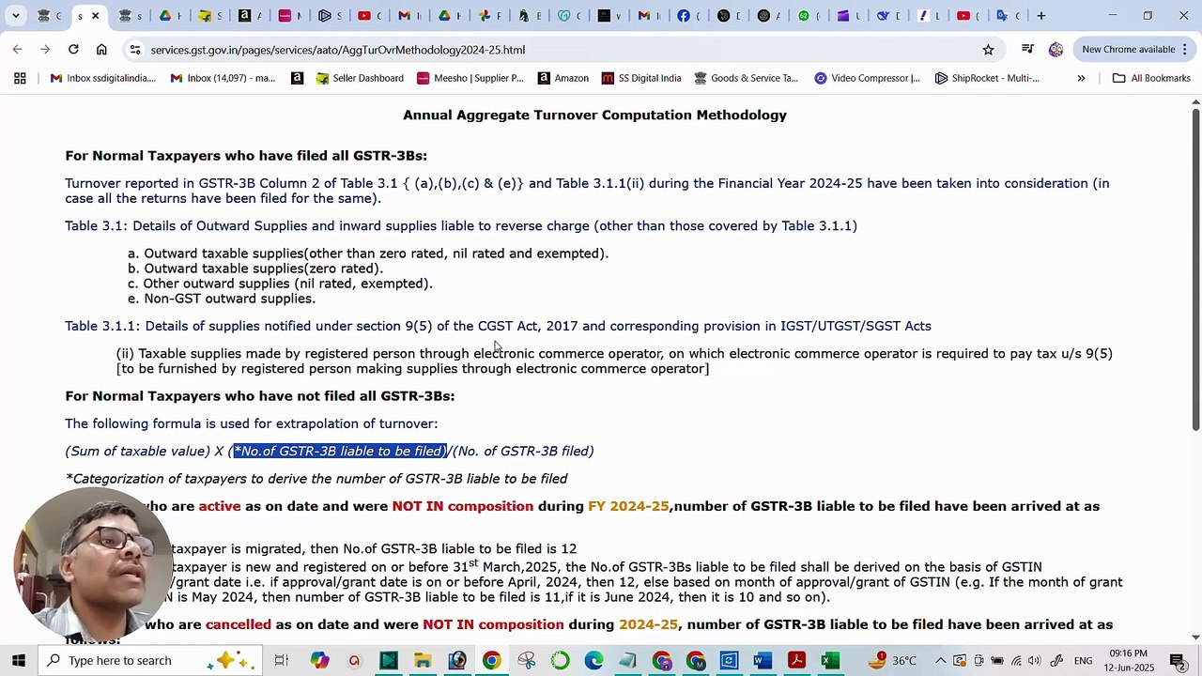This screenshot has height=676, width=1202.
Task: Open the tab search dropdown arrow
Action: point(14,15)
